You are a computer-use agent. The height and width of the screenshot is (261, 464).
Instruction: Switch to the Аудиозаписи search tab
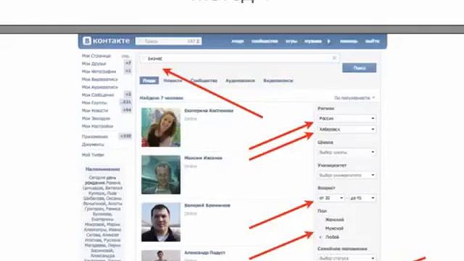point(240,80)
